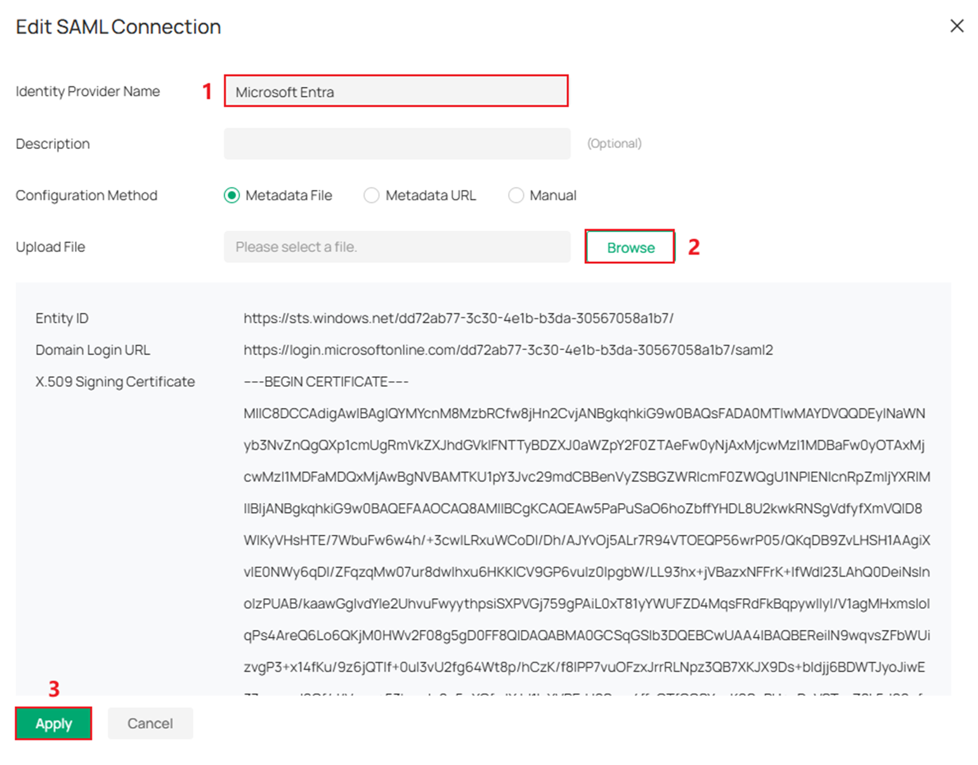Click the Apply button to save changes
The height and width of the screenshot is (765, 978).
53,723
